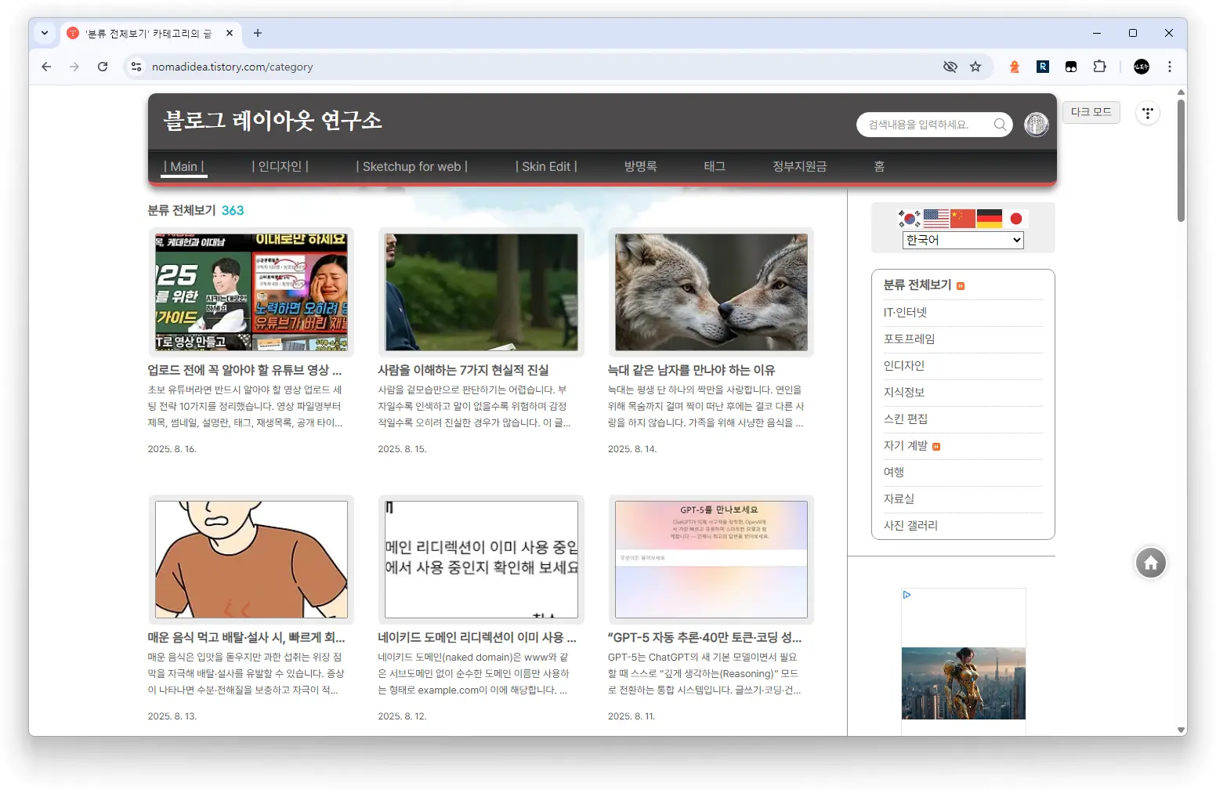This screenshot has height=790, width=1216.
Task: Click the search magnifier icon
Action: tap(1000, 124)
